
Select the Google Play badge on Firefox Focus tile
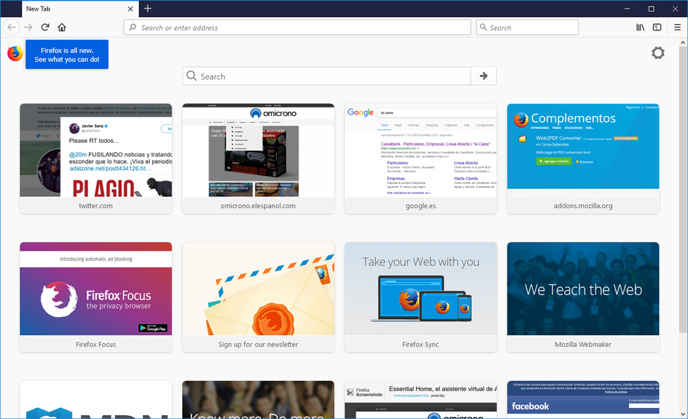pyautogui.click(x=153, y=328)
